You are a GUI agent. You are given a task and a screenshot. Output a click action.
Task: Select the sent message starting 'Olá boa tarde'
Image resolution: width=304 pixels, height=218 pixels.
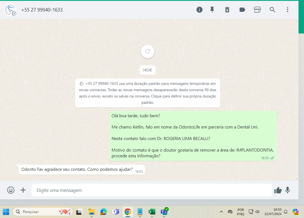pos(193,136)
